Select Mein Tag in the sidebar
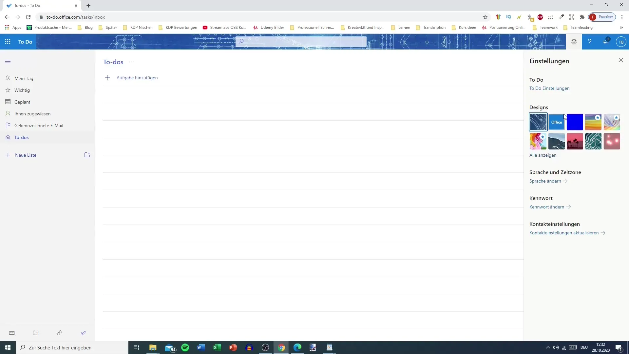Image resolution: width=629 pixels, height=354 pixels. pos(48,78)
